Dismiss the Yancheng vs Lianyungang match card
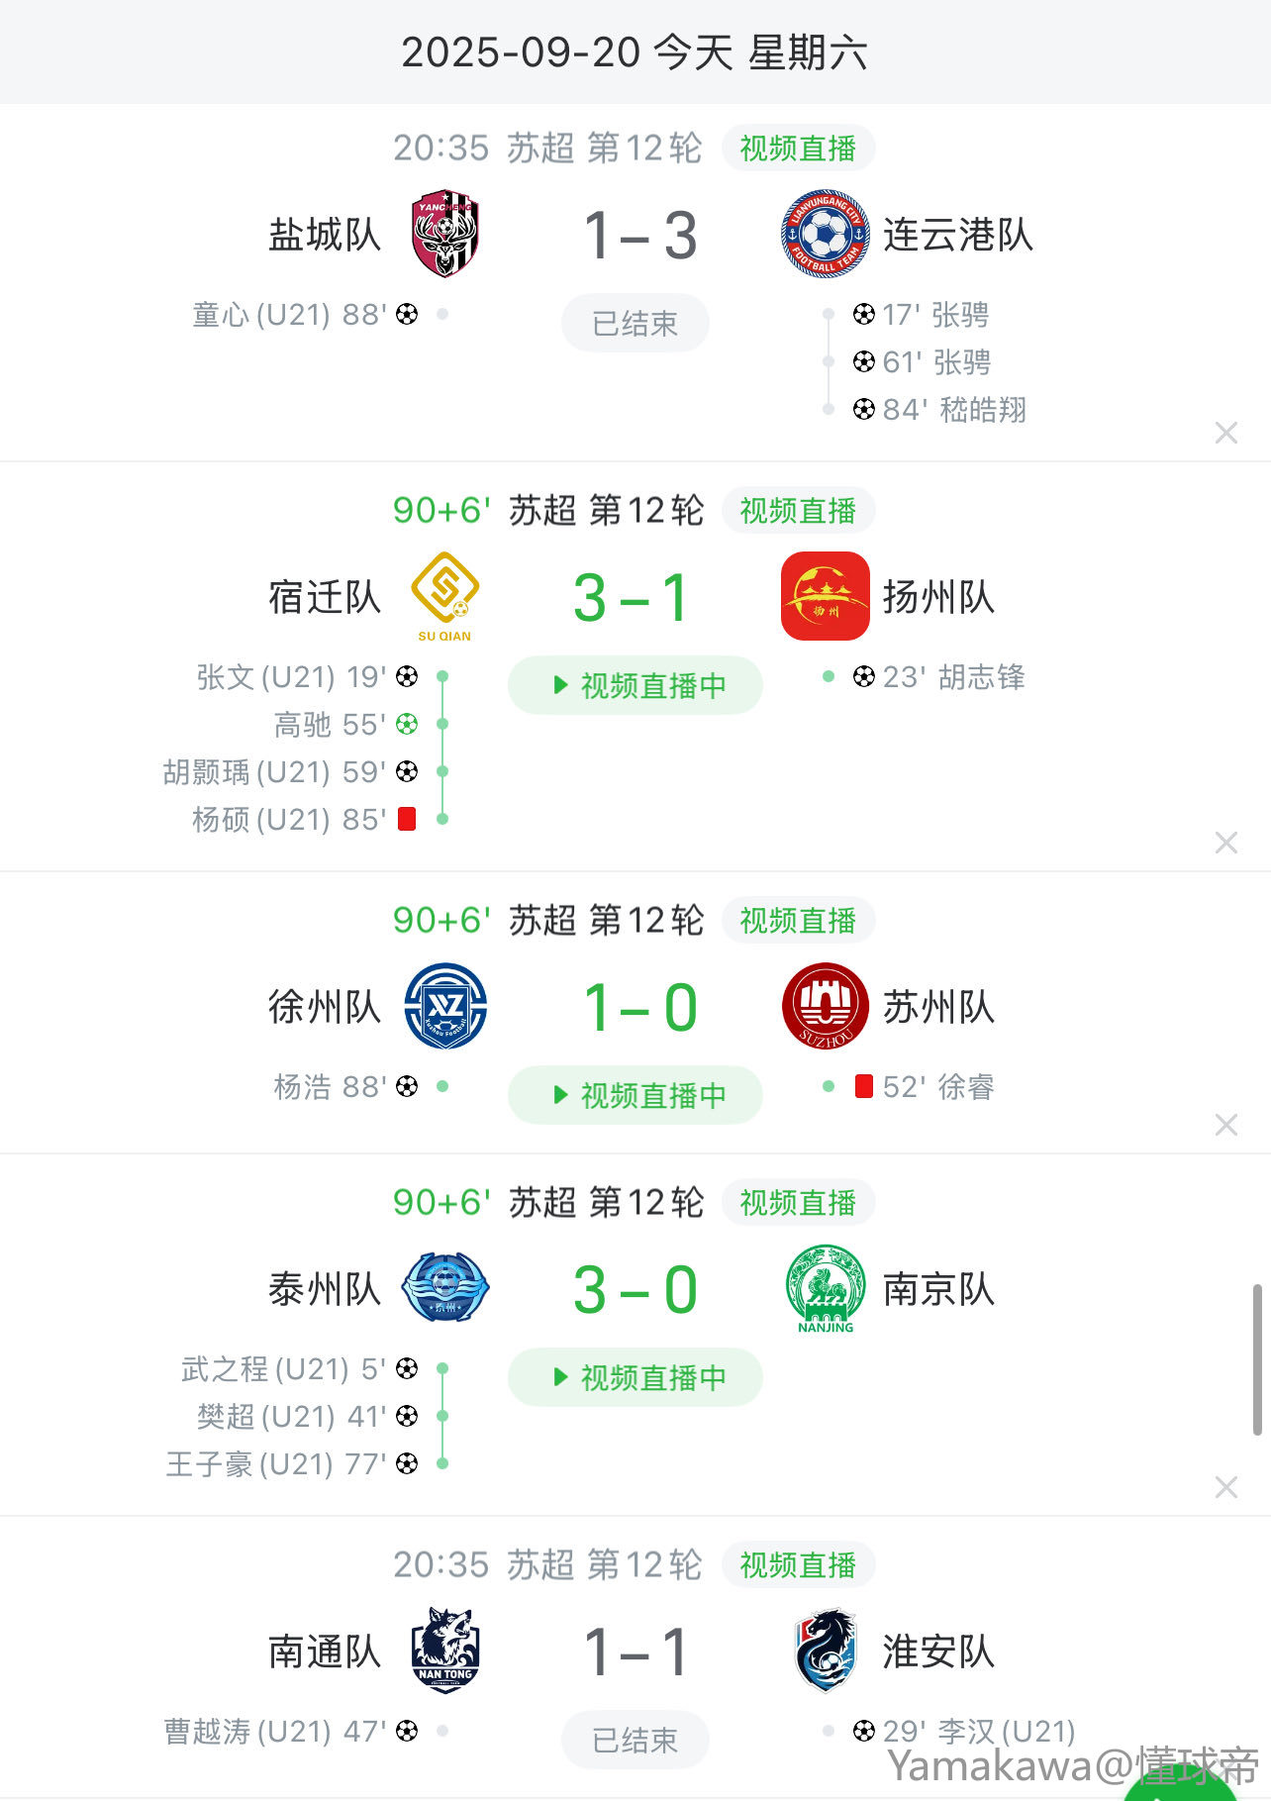The height and width of the screenshot is (1801, 1271). [1226, 433]
